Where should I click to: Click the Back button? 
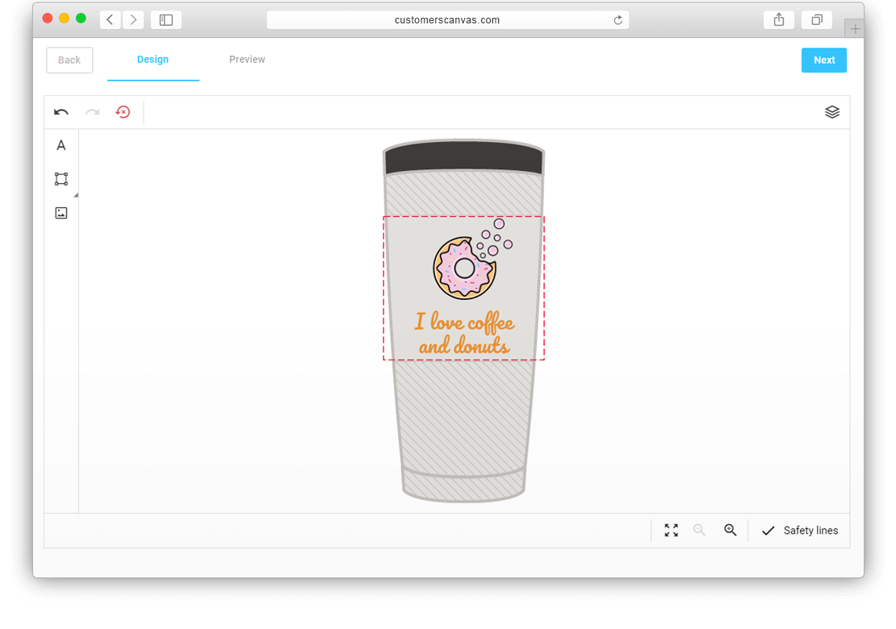click(x=69, y=60)
